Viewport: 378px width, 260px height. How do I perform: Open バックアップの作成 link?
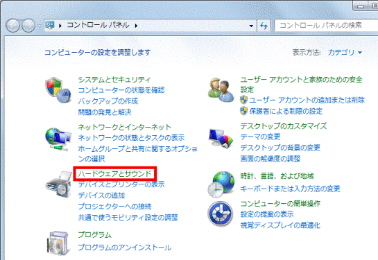point(108,101)
